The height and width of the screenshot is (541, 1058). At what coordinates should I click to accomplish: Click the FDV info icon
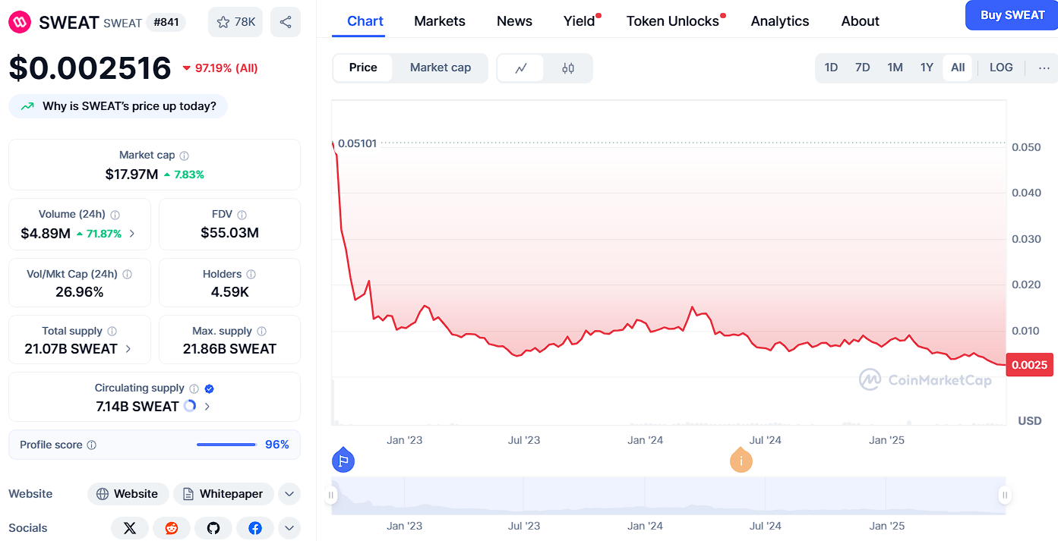242,215
